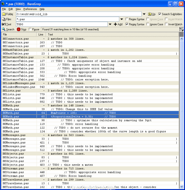Select BEObjects.pas line 403 mutex row

pos(90,165)
